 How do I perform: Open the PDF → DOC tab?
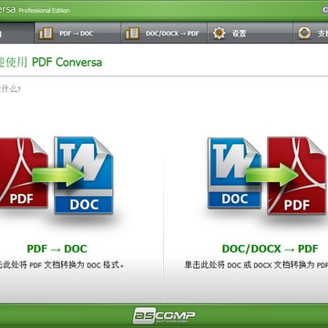pyautogui.click(x=77, y=33)
